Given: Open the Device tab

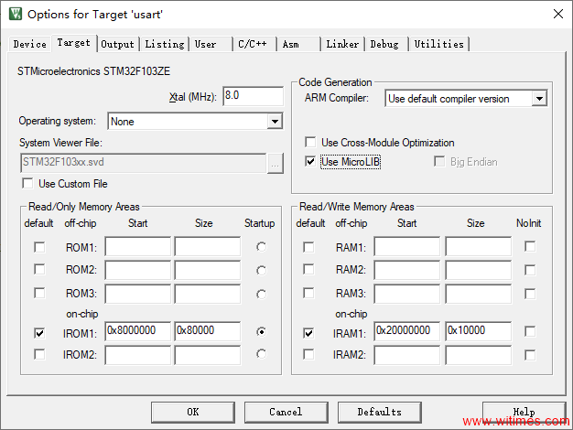Looking at the screenshot, I should pyautogui.click(x=29, y=44).
